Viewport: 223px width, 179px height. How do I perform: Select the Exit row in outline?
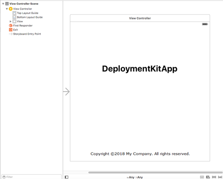32,30
